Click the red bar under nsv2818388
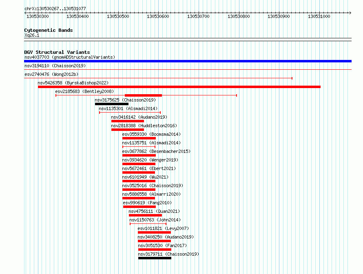 (x=128, y=130)
